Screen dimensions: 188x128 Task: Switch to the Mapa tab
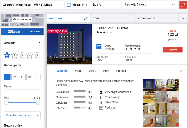click(78, 71)
